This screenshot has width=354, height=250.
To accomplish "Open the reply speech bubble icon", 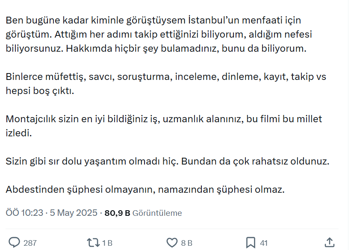I will (x=14, y=243).
